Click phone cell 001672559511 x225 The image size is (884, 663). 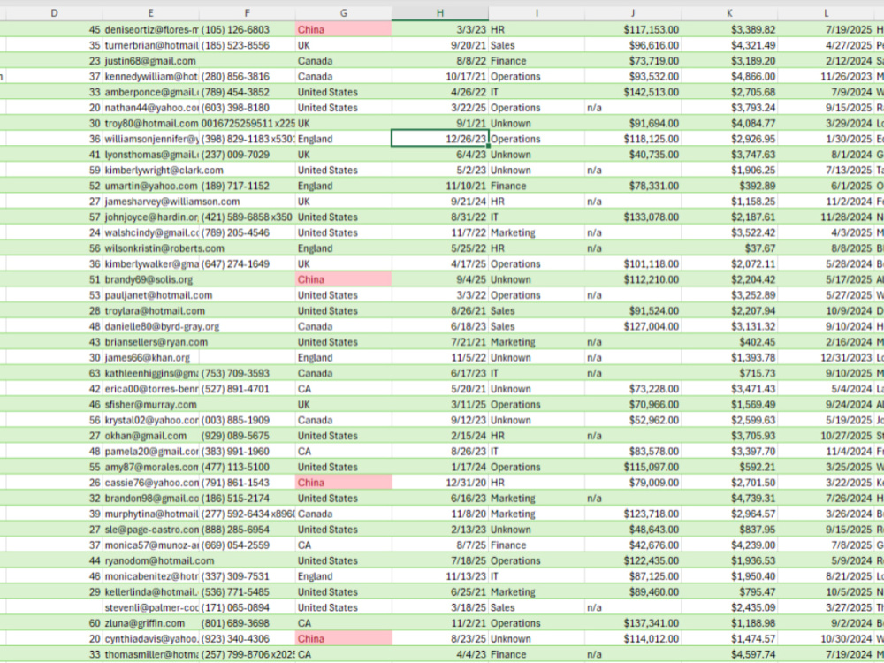[247, 123]
